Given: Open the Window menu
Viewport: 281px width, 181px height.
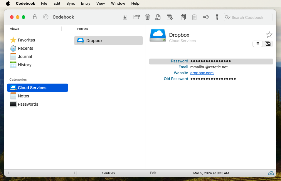Looking at the screenshot, I should click(118, 4).
